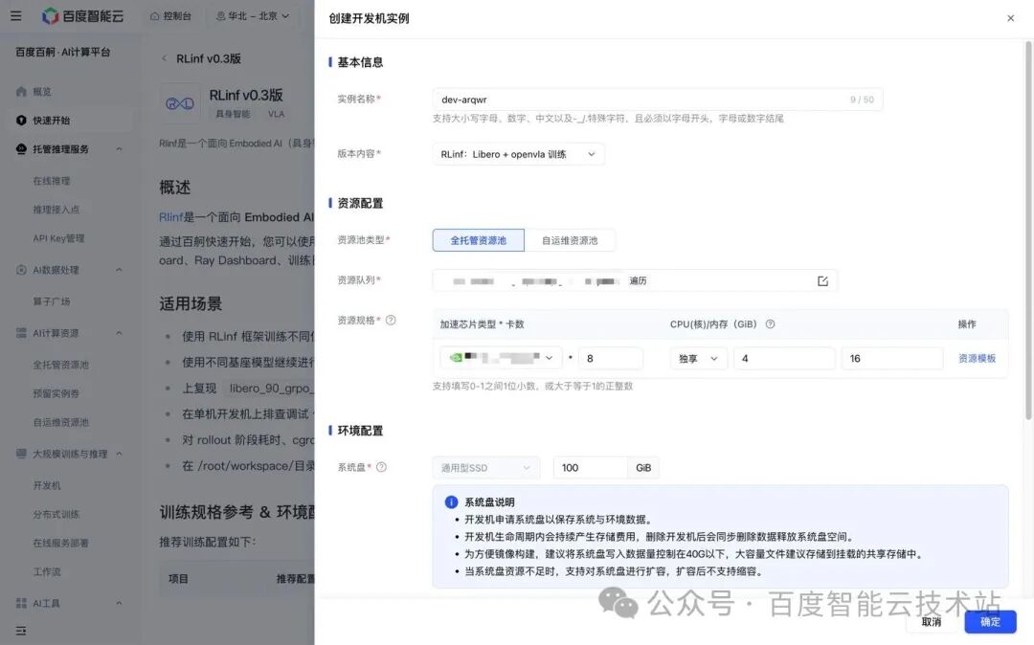Click the AI数据处理 section icon
The height and width of the screenshot is (645, 1034).
[21, 270]
